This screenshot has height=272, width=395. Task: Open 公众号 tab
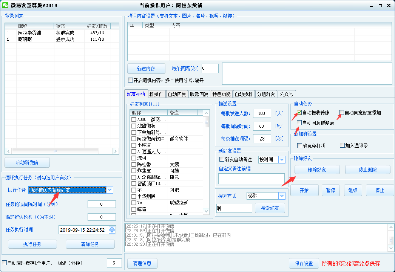[x=286, y=94]
